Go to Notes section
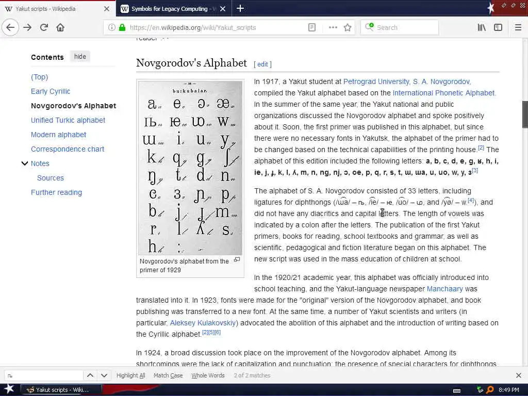This screenshot has height=396, width=528. coord(40,163)
